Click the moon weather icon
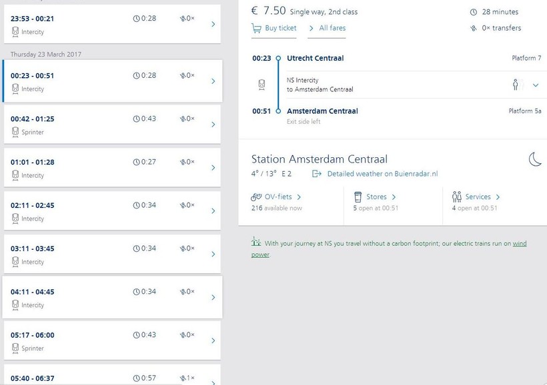 [x=535, y=159]
